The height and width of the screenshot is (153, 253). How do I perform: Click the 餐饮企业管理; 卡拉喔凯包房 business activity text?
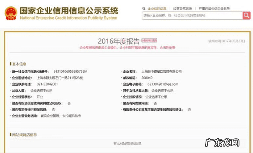[61, 116]
